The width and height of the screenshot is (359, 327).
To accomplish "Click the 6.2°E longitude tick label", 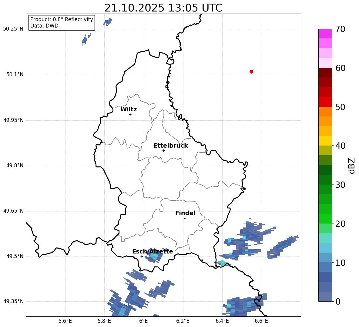I will click(x=183, y=321).
